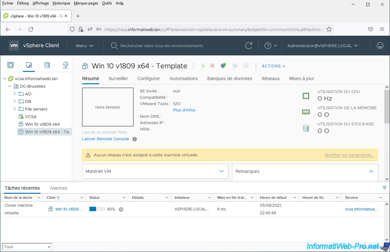Click the padlock connection icon
The image size is (390, 252).
point(81,29)
